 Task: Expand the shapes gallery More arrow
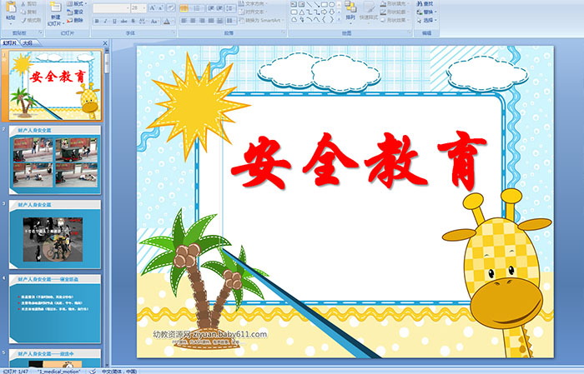click(x=339, y=19)
